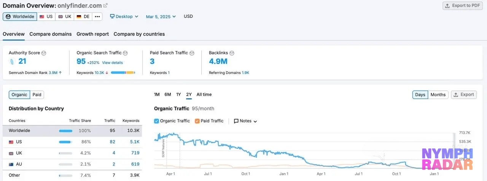Viewport: 487px width, 181px height.
Task: Open the more countries ellipsis menu
Action: pyautogui.click(x=97, y=17)
